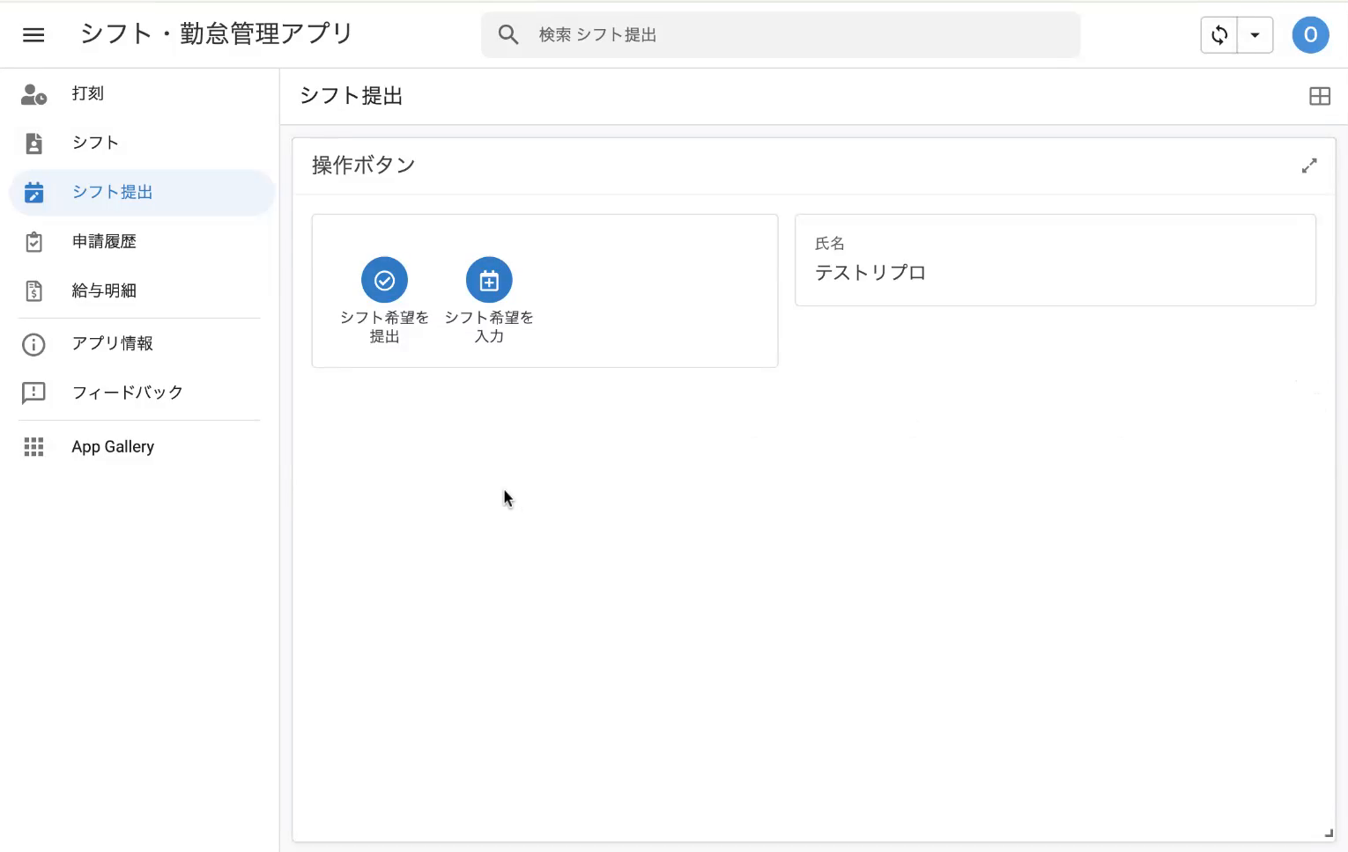
Task: Toggle the grid layout view icon
Action: coord(1320,97)
